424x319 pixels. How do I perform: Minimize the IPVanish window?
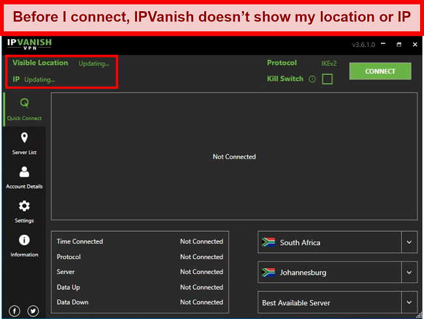tap(383, 44)
